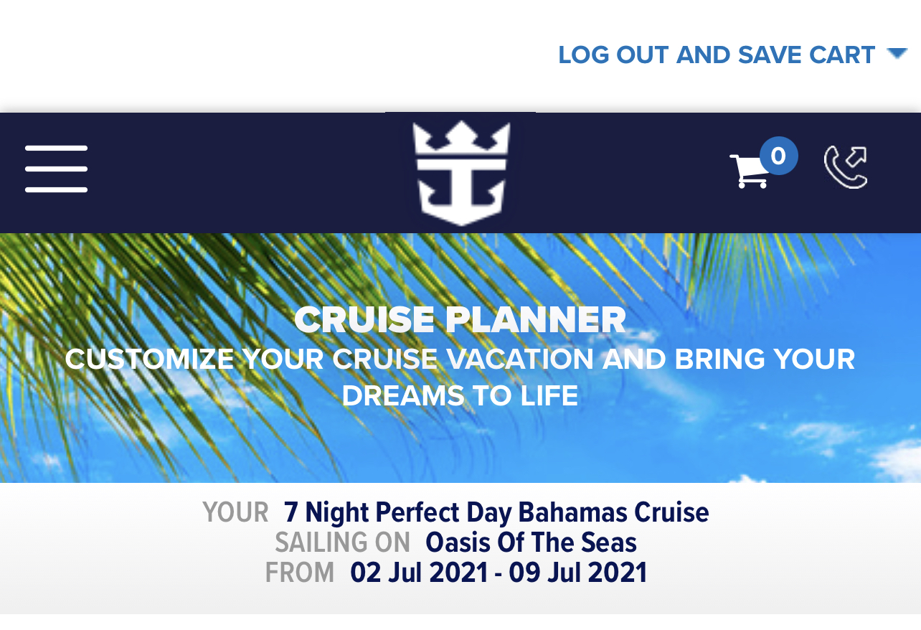
Task: Click the SAILING ON label
Action: (342, 542)
